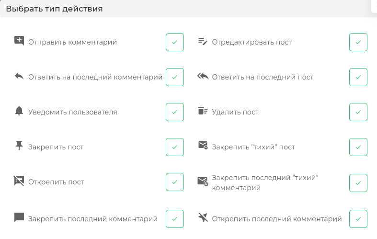Click the trash icon for Удалить пост

click(203, 111)
